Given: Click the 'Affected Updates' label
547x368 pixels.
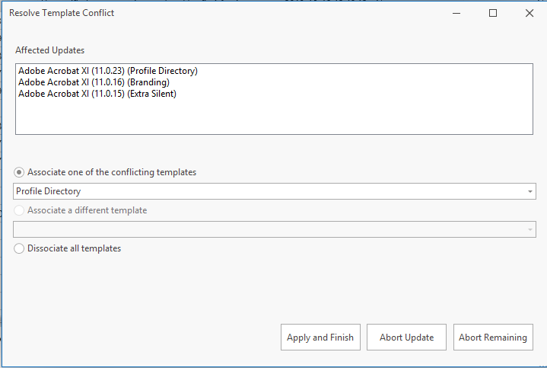Looking at the screenshot, I should [x=50, y=50].
